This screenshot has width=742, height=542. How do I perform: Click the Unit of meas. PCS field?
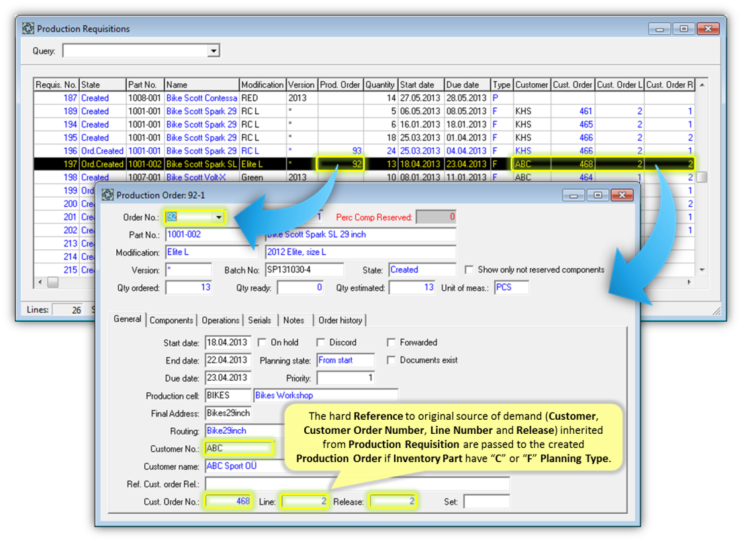pyautogui.click(x=512, y=287)
